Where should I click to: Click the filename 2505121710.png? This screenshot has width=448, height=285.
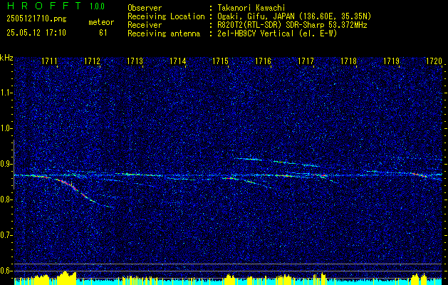pos(36,19)
